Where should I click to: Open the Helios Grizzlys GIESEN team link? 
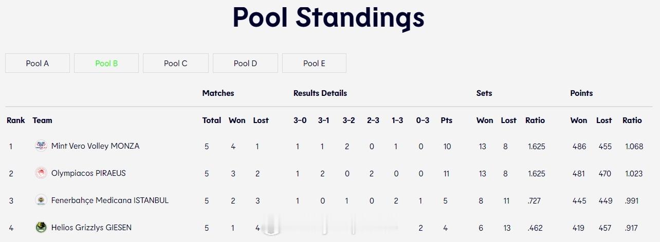click(x=91, y=227)
